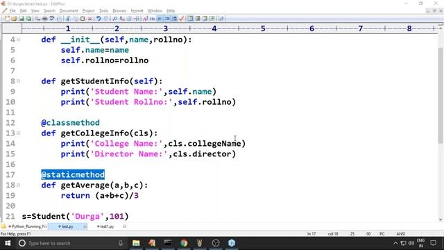Screen dimensions: 444x250
Task: Click the Save All toolbar icon
Action: [x=28, y=19]
